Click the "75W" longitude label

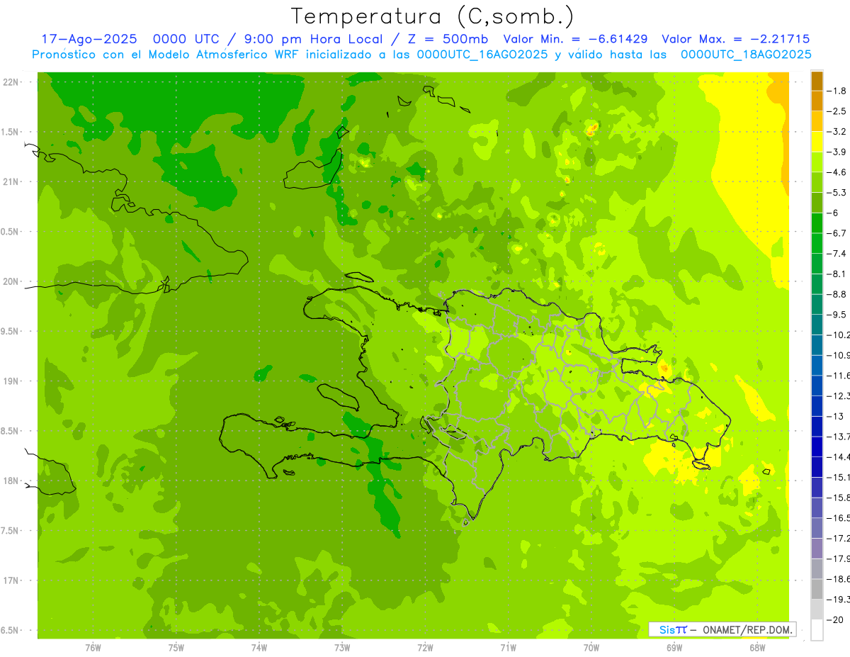pyautogui.click(x=176, y=648)
